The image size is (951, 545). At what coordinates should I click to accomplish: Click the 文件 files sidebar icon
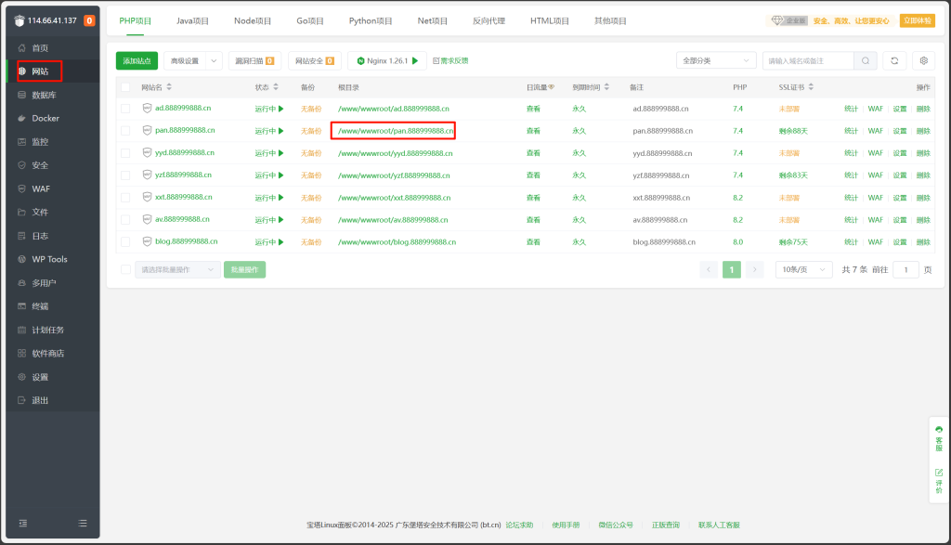[21, 212]
